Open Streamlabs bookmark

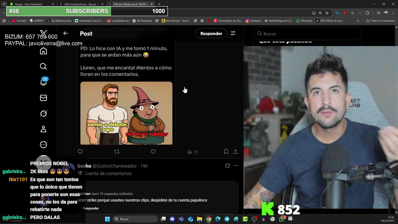89,21
